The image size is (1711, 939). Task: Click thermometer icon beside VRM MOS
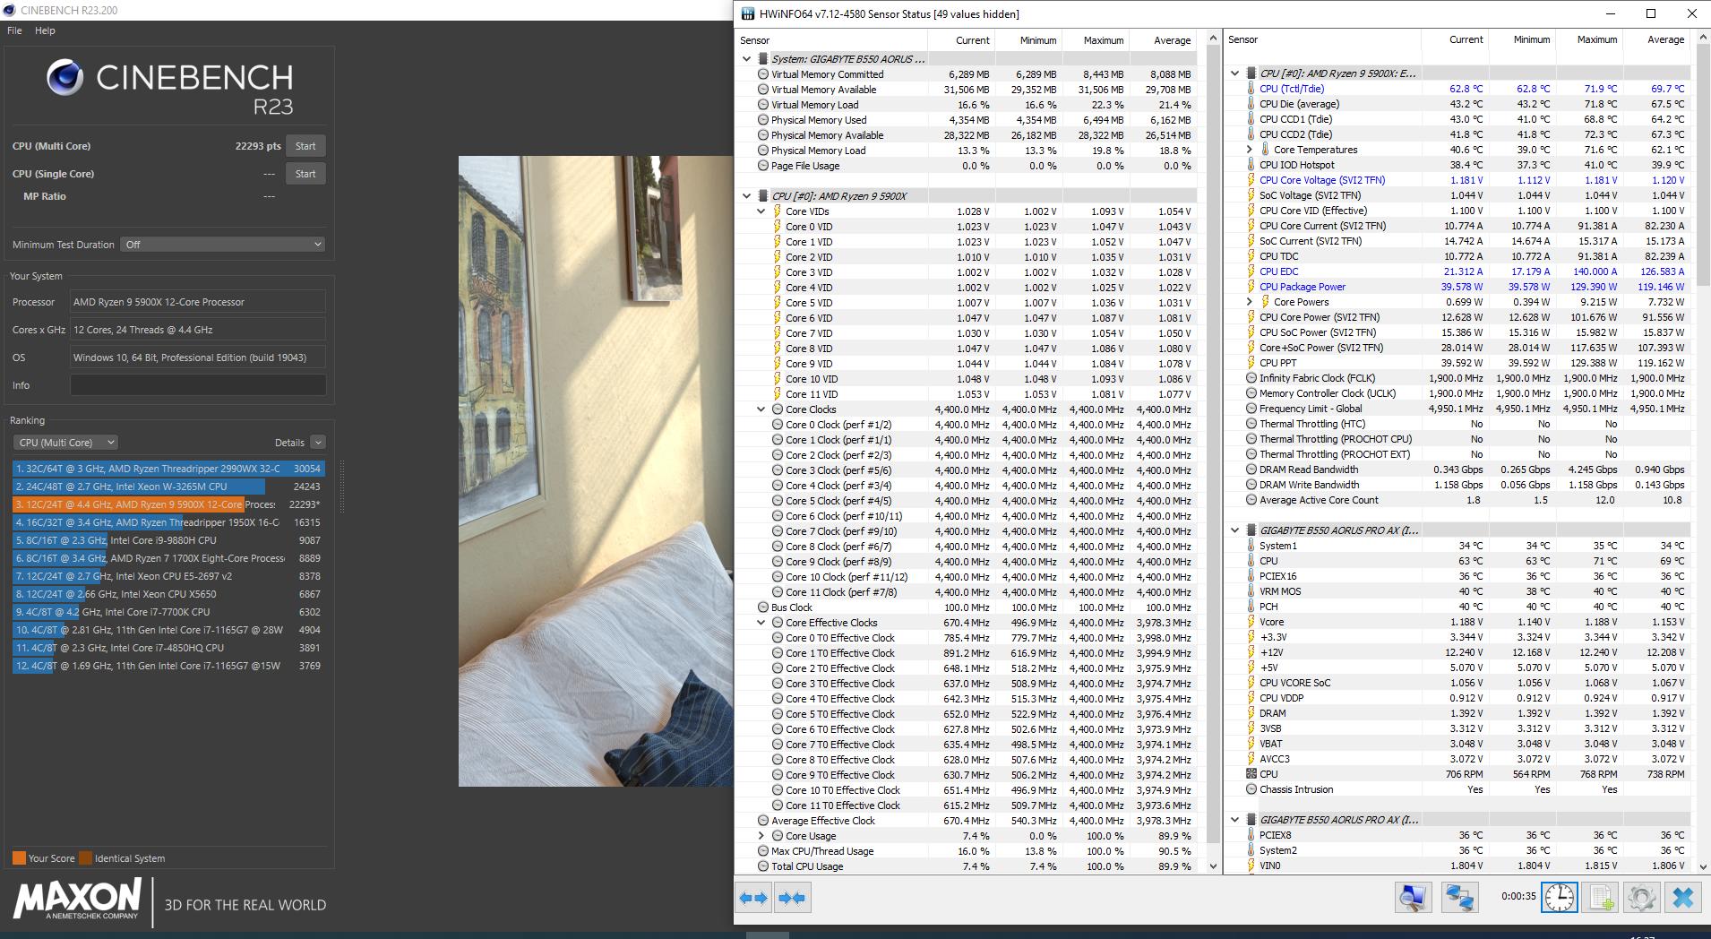click(1251, 591)
